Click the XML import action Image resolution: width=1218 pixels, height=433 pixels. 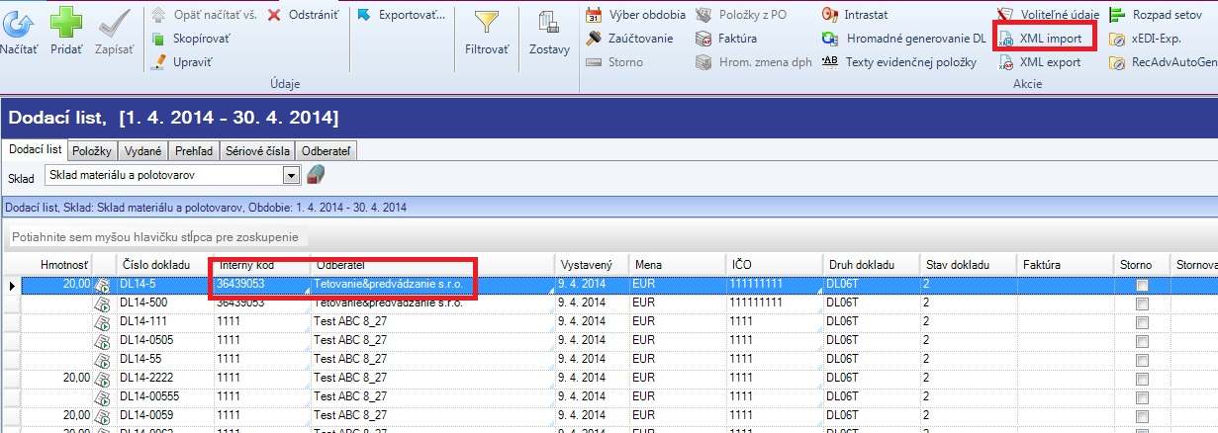(1049, 39)
